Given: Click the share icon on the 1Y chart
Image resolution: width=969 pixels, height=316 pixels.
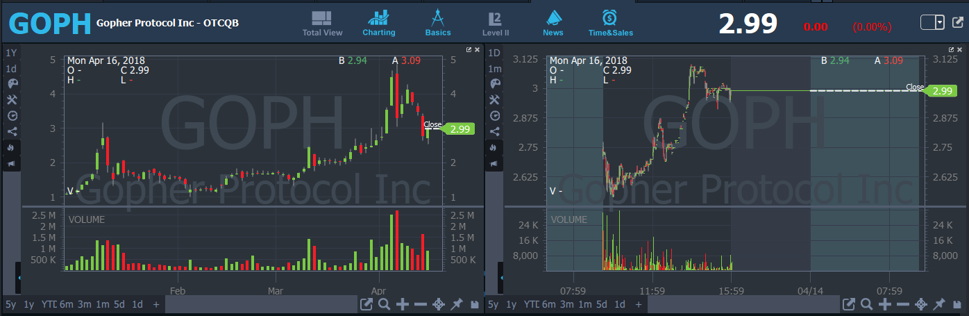Looking at the screenshot, I should pyautogui.click(x=11, y=131).
